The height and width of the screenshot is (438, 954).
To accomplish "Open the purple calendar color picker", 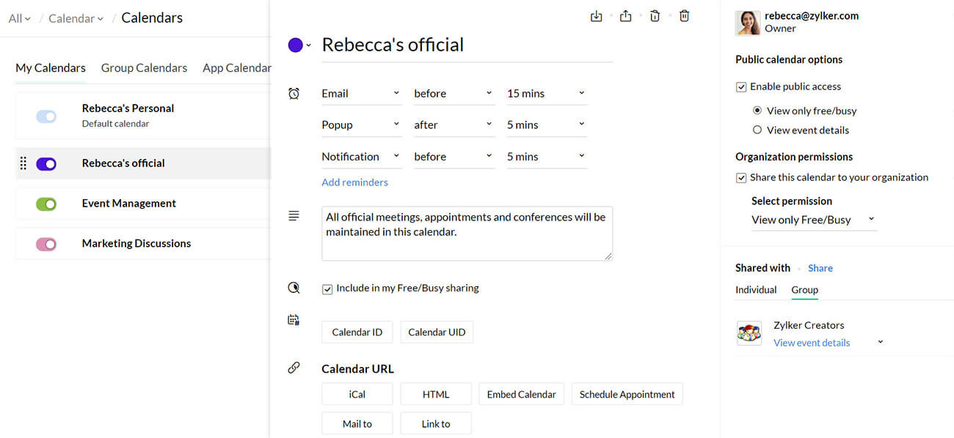I will (299, 45).
